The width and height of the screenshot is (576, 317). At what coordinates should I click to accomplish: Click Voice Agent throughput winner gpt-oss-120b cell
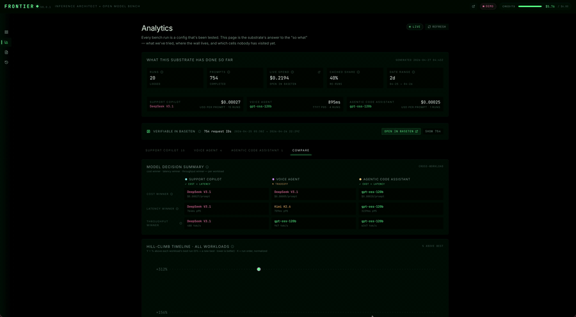[x=314, y=224]
